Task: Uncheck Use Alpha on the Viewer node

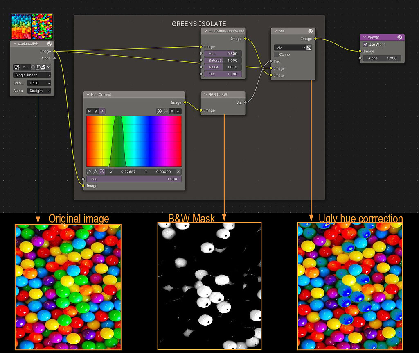Action: [x=366, y=44]
